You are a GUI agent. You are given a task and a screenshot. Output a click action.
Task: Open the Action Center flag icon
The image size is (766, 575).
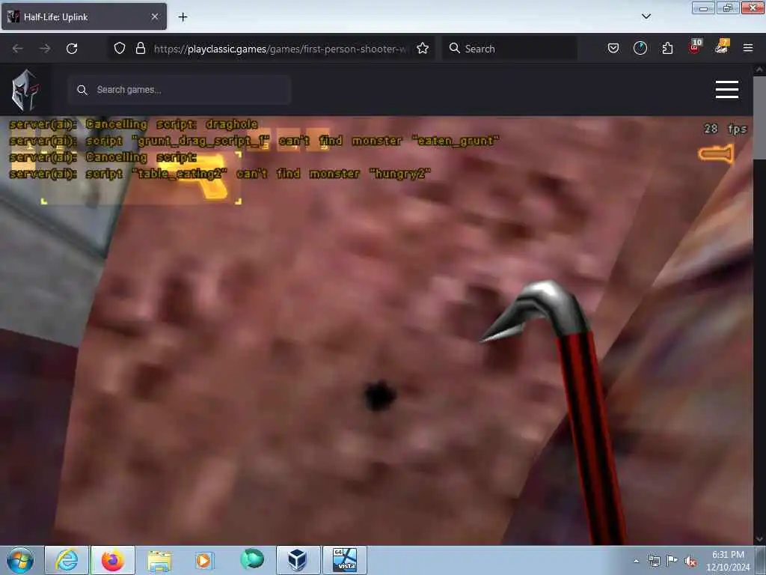[672, 560]
